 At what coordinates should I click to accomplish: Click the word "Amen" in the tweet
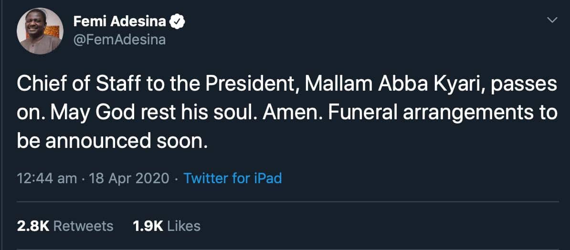(296, 114)
